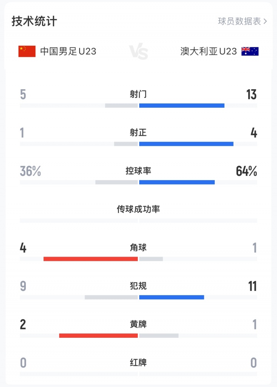
Task: Click Australia's 13 shots number
Action: 251,94
